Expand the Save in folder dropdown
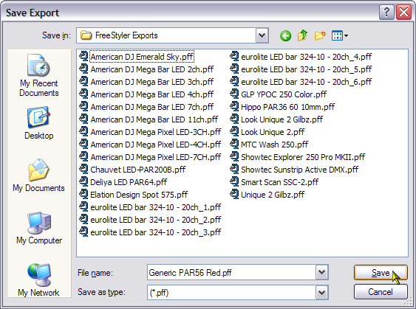Viewport: 416px width, 309px height. point(262,35)
